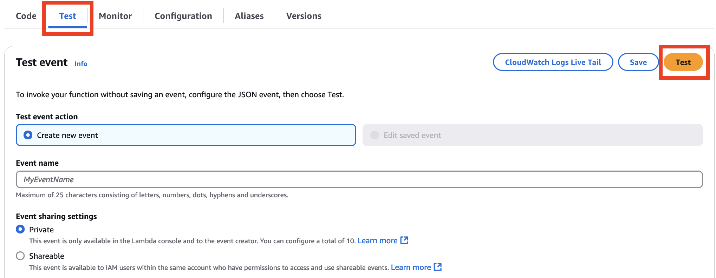
Task: Switch to the Code tab
Action: 26,16
